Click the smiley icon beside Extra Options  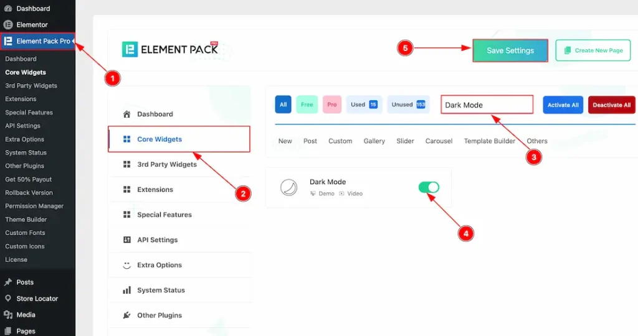tap(127, 265)
